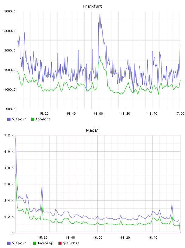185x248 pixels.
Task: Click the initial Mumbai outgoing peak near 7.2 K
Action: click(16, 139)
